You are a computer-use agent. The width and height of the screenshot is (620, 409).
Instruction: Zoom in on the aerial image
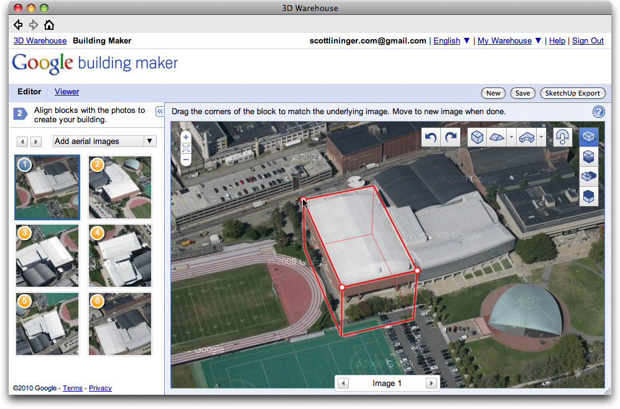[x=186, y=137]
